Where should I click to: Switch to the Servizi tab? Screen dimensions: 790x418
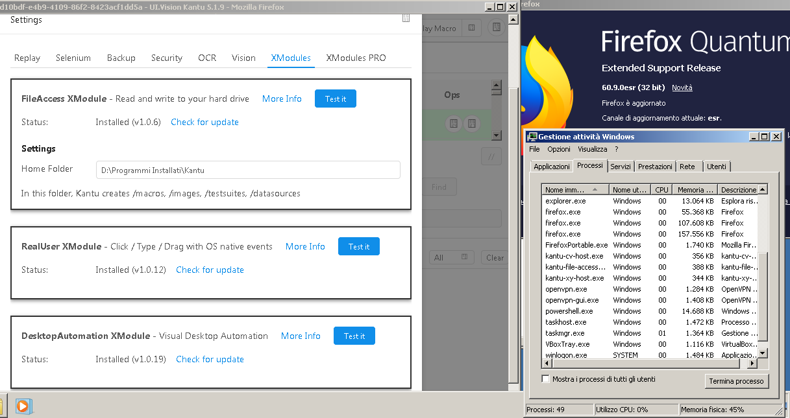tap(621, 167)
